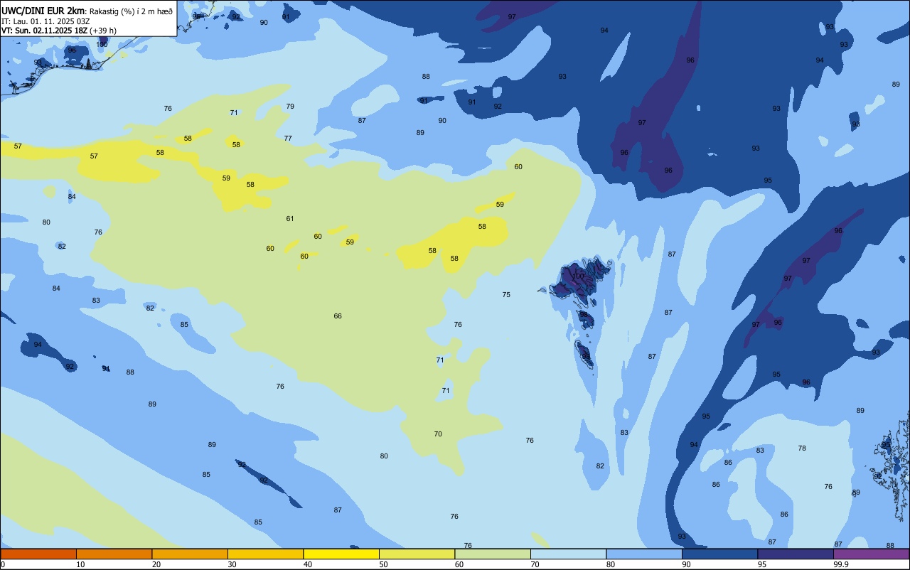Screen dimensions: 910x570
Task: Click the '(+39 h)' forecast offset text
Action: 103,31
